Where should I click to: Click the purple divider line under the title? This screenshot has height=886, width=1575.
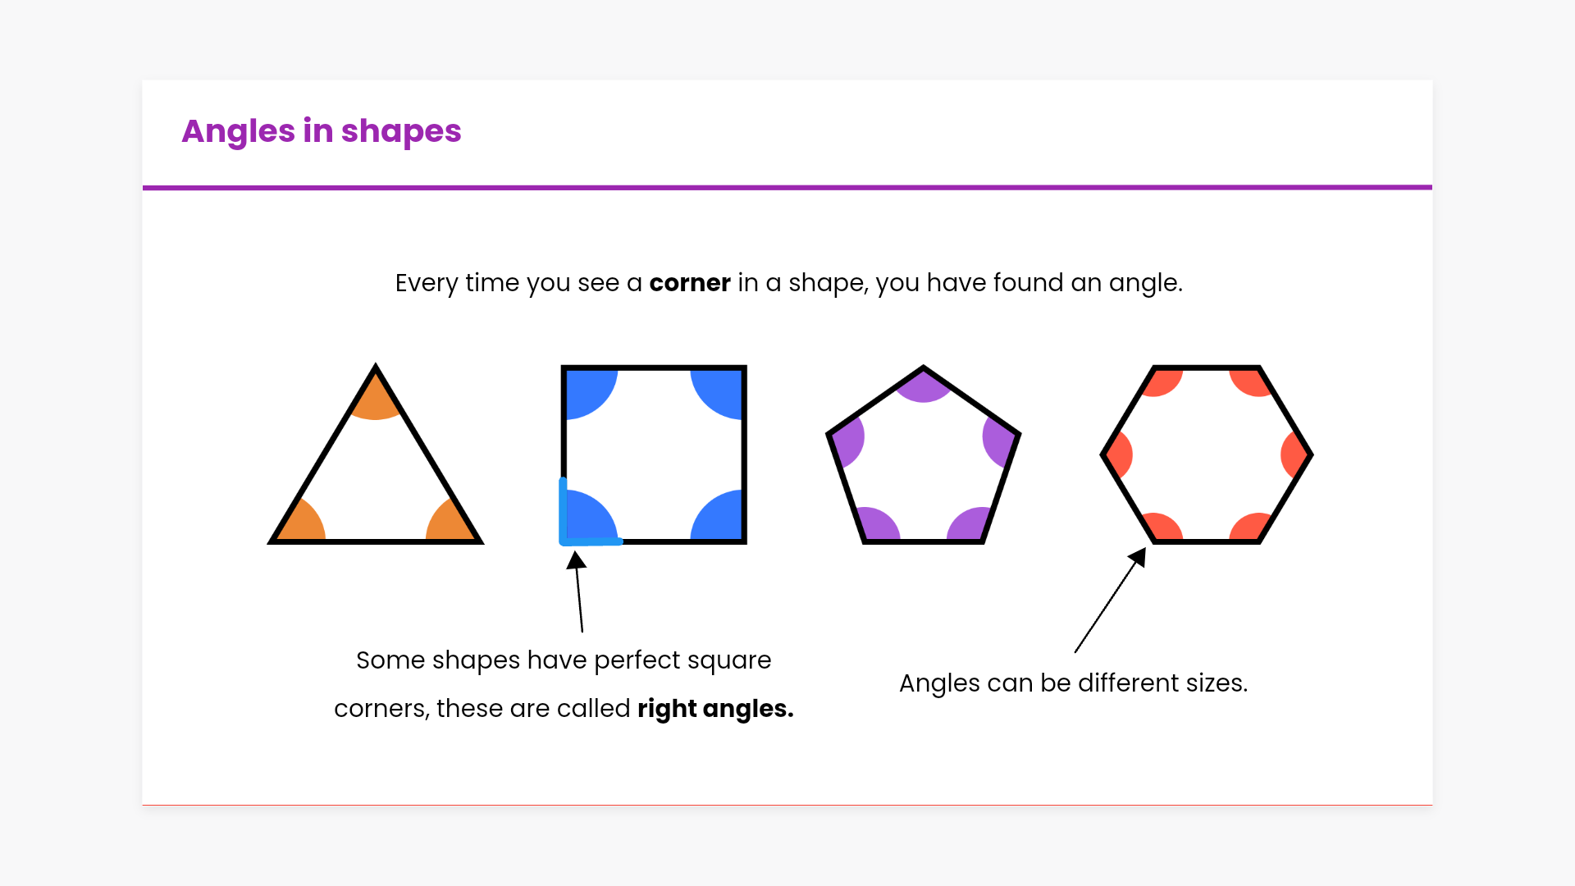787,188
